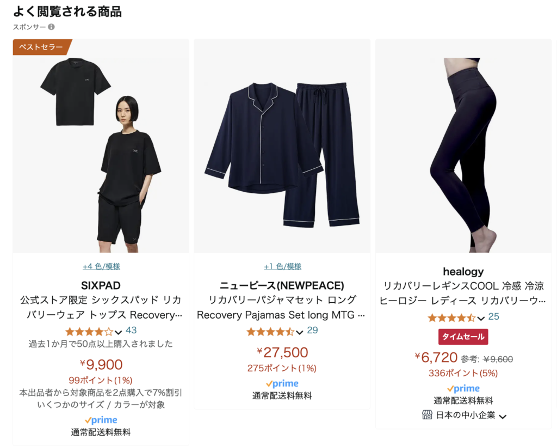The image size is (557, 446).
Task: Click the sponsor info icon
Action: point(52,27)
